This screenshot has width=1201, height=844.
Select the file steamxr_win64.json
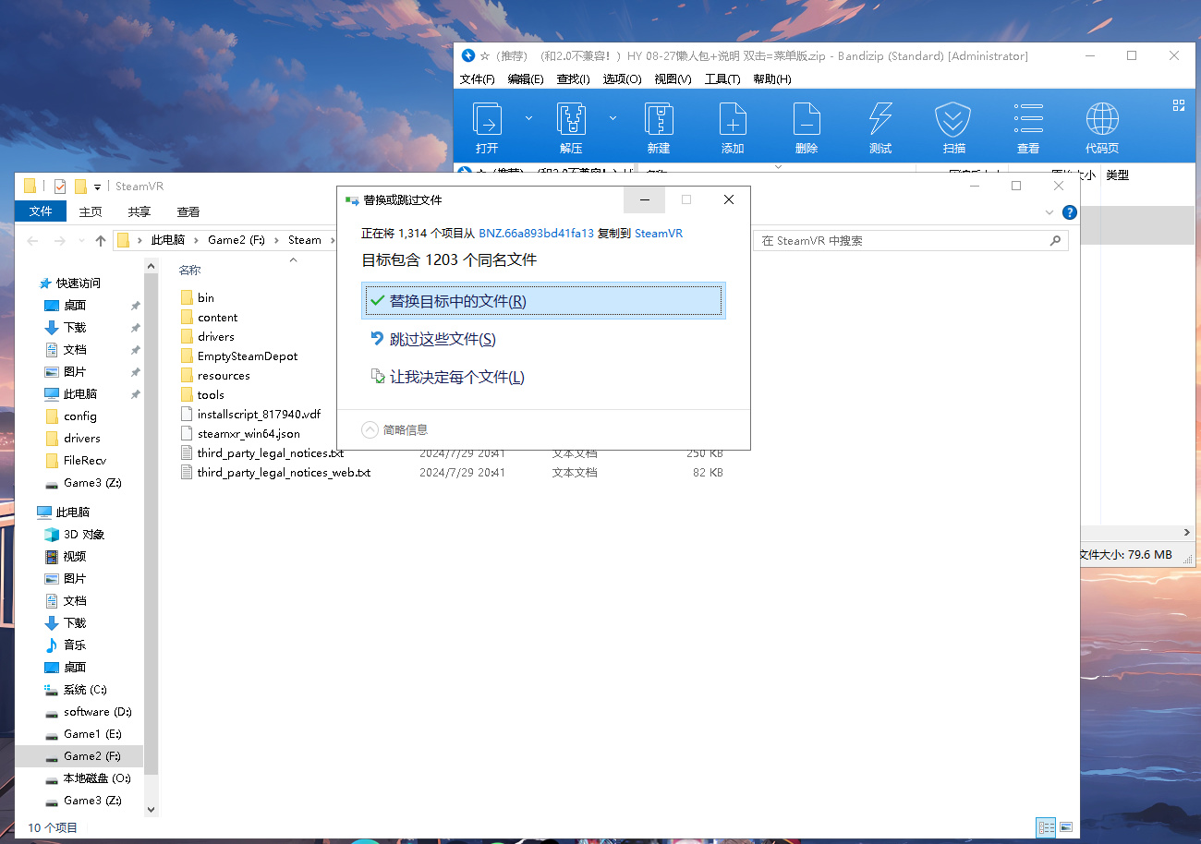click(x=249, y=433)
